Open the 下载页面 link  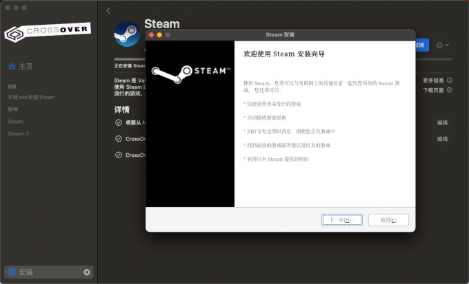pos(433,90)
